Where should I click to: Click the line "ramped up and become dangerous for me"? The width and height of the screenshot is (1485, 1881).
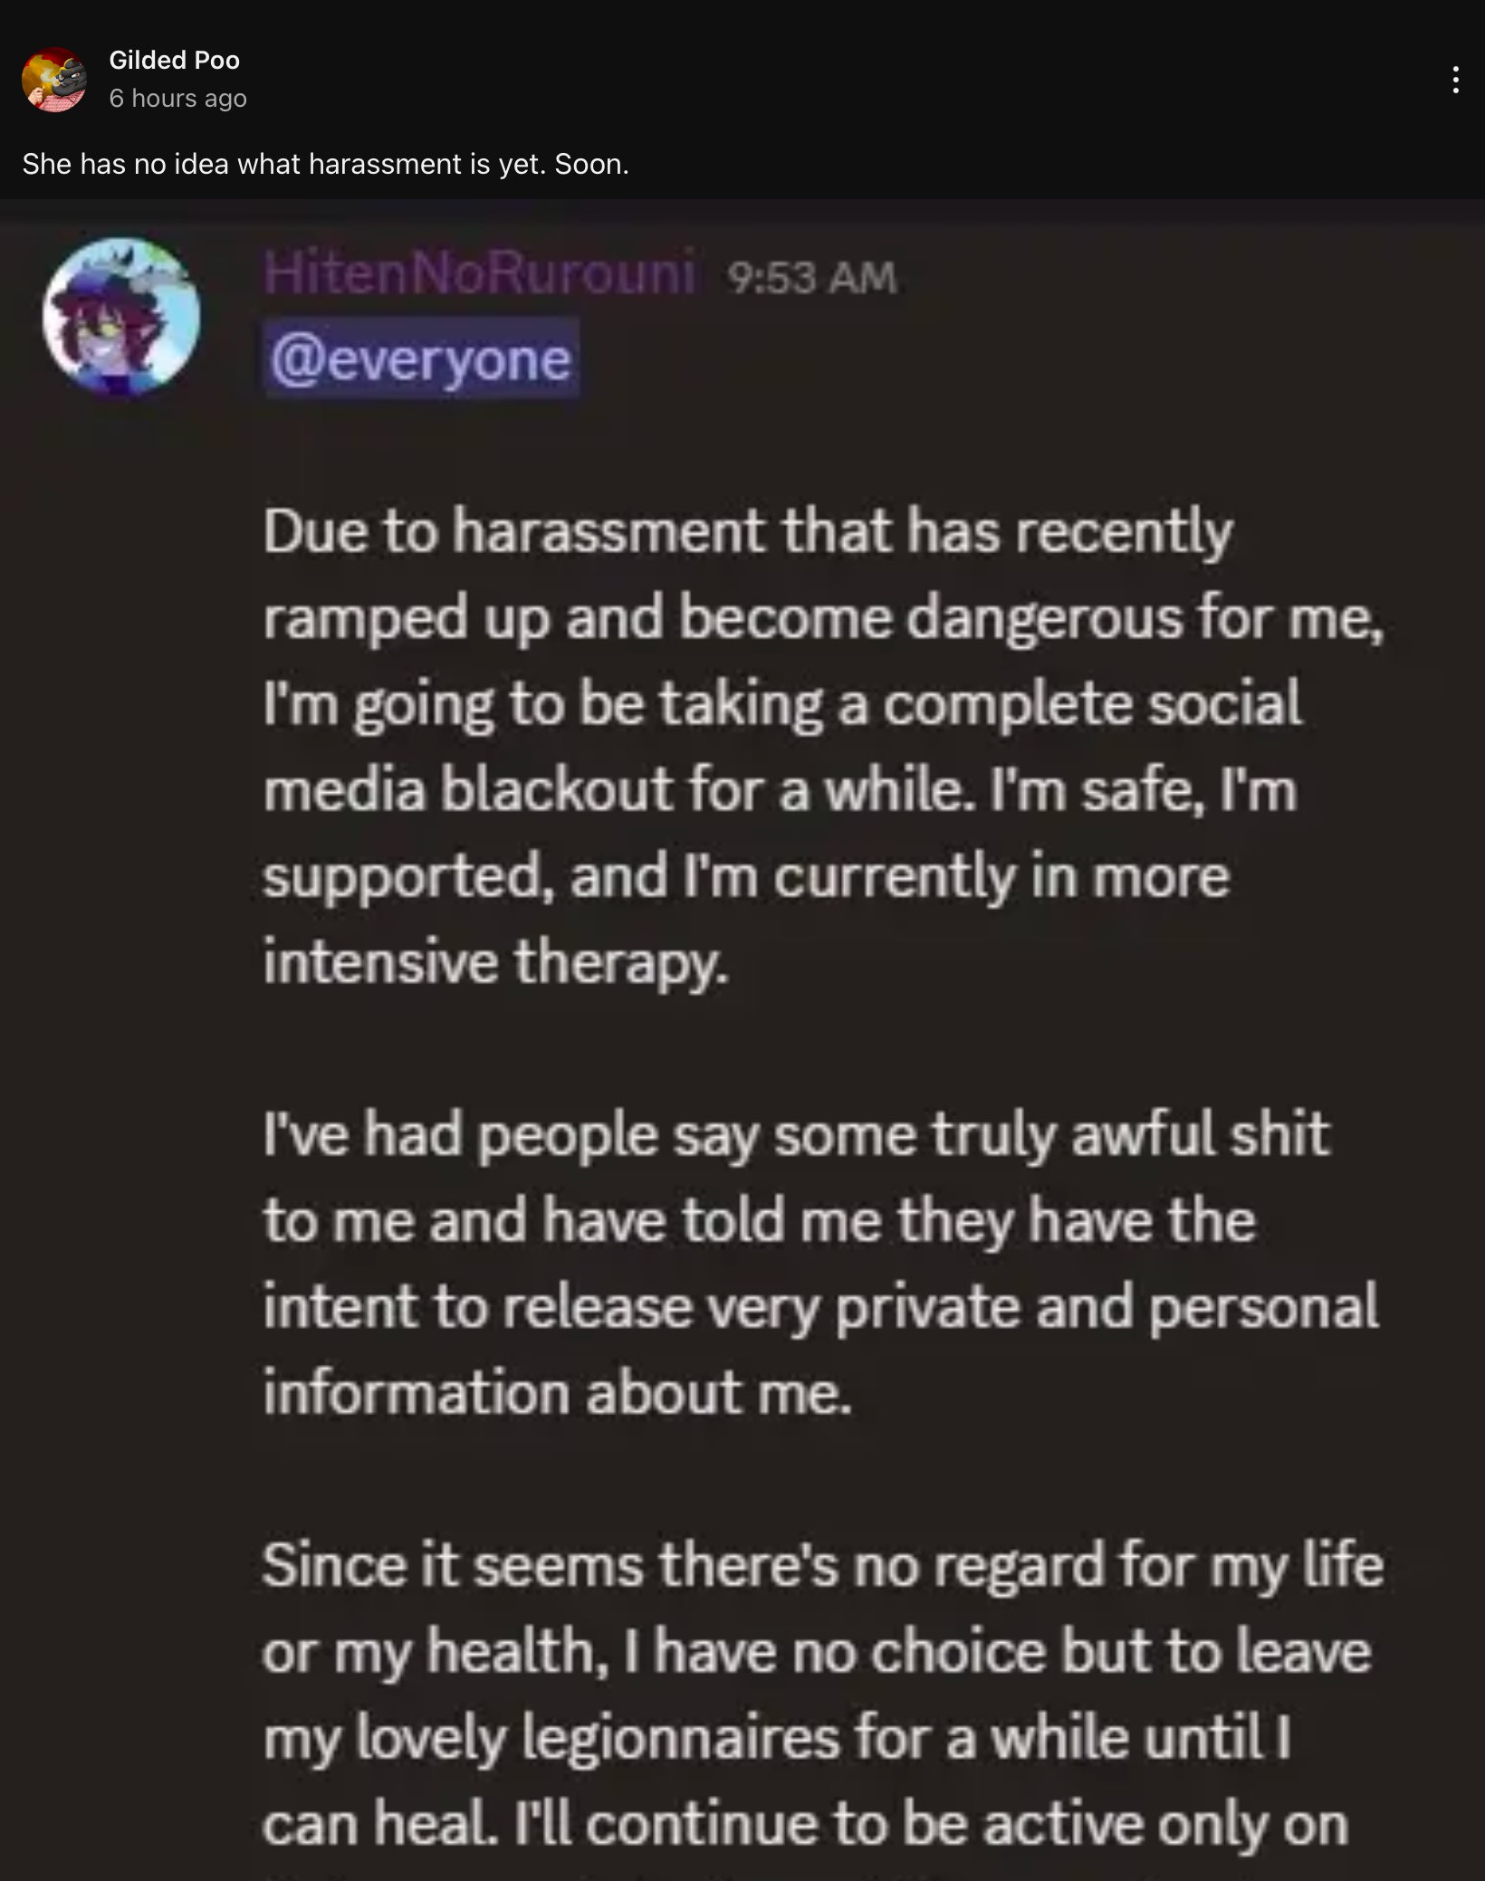(823, 618)
